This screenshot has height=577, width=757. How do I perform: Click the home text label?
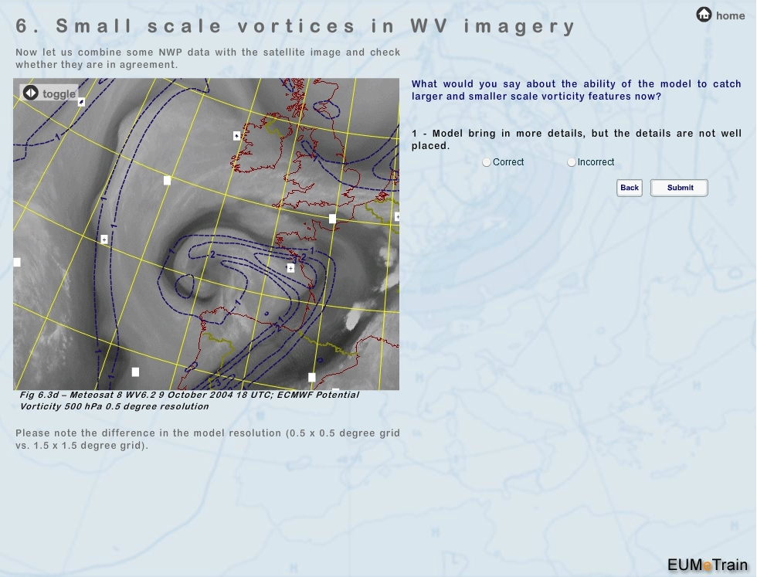click(x=730, y=15)
